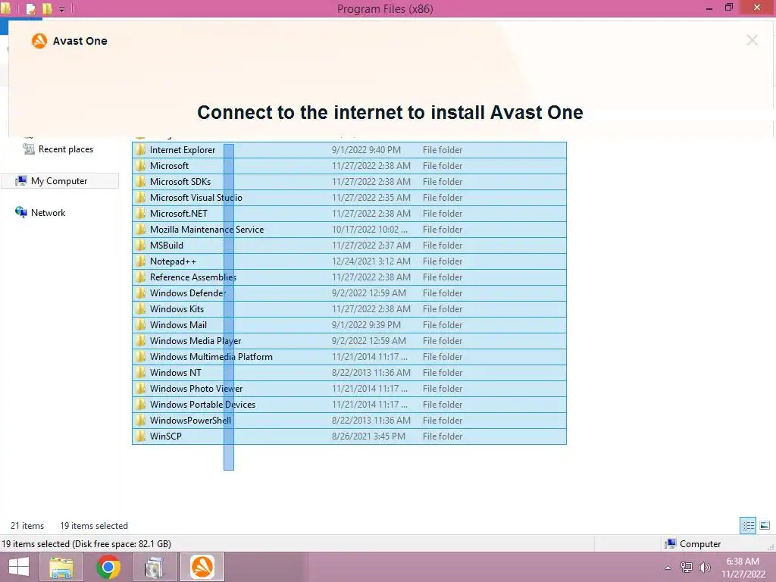Click the folder icon beside Windows NT
This screenshot has height=582, width=776.
(141, 372)
